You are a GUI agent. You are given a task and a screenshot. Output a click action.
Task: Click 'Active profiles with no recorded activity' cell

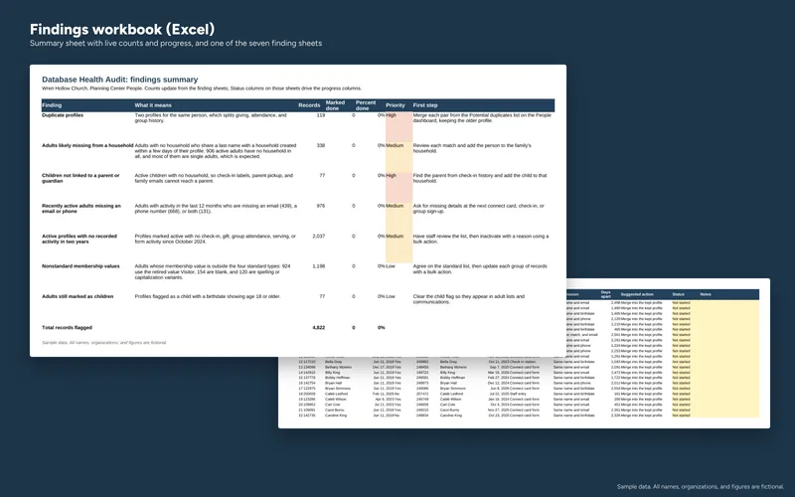click(x=79, y=239)
